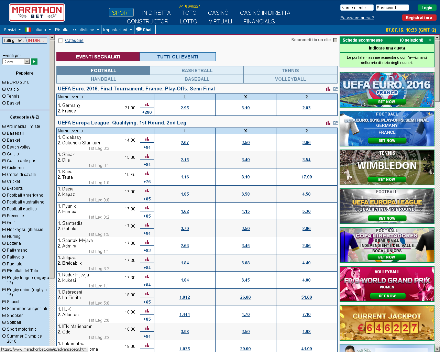The image size is (440, 352).
Task: Click the Marathon Bet logo
Action: (x=37, y=13)
